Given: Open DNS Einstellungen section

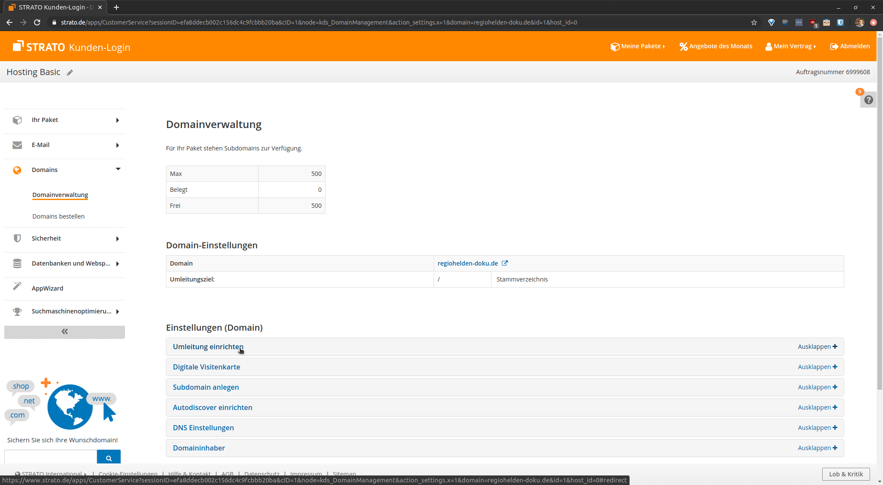Looking at the screenshot, I should click(x=204, y=428).
